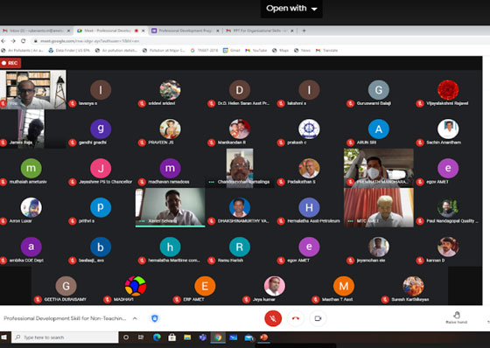Reload the page with browser refresh icon
This screenshot has width=490, height=348.
(x=23, y=41)
